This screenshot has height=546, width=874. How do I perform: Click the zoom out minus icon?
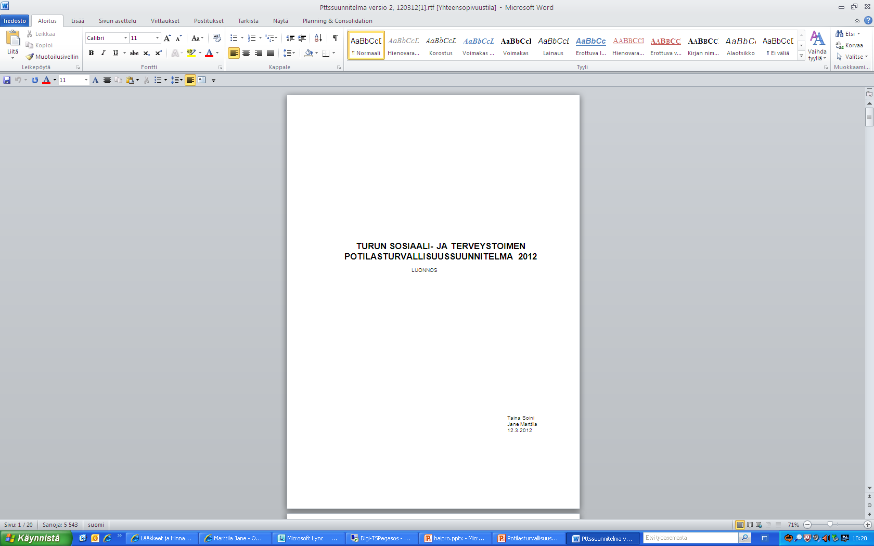[x=807, y=525]
